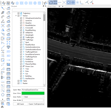
Task: Click the right-angle corner tool icon
Action: coord(82,2)
